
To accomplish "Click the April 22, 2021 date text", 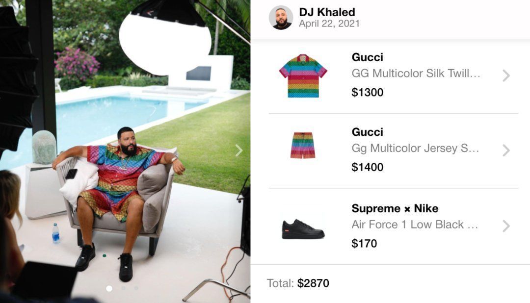I will click(329, 24).
